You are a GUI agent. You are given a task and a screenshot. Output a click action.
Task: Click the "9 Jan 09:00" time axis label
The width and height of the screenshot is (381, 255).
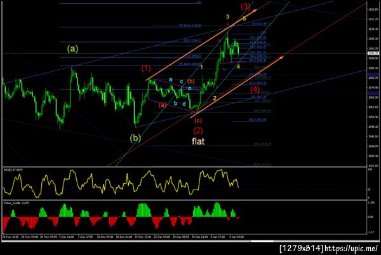click(x=236, y=237)
